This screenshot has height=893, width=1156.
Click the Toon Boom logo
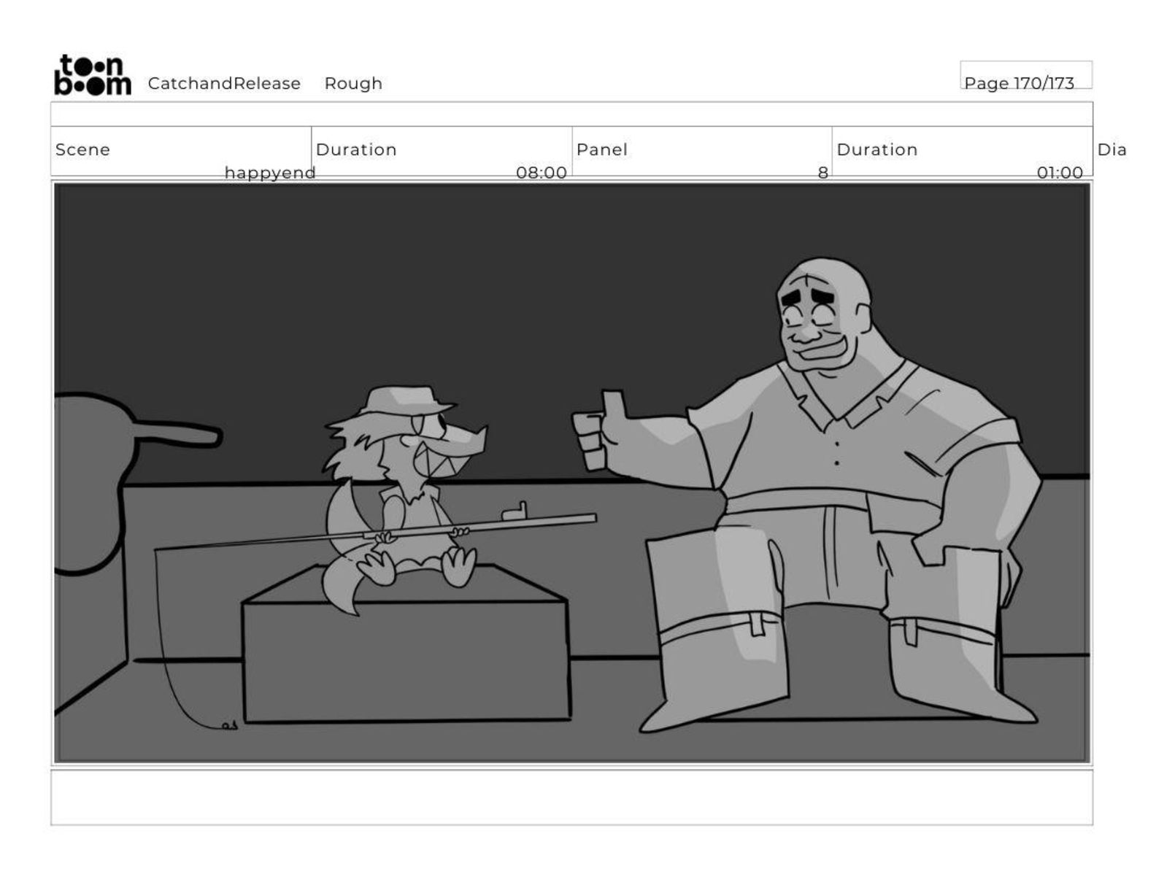93,75
